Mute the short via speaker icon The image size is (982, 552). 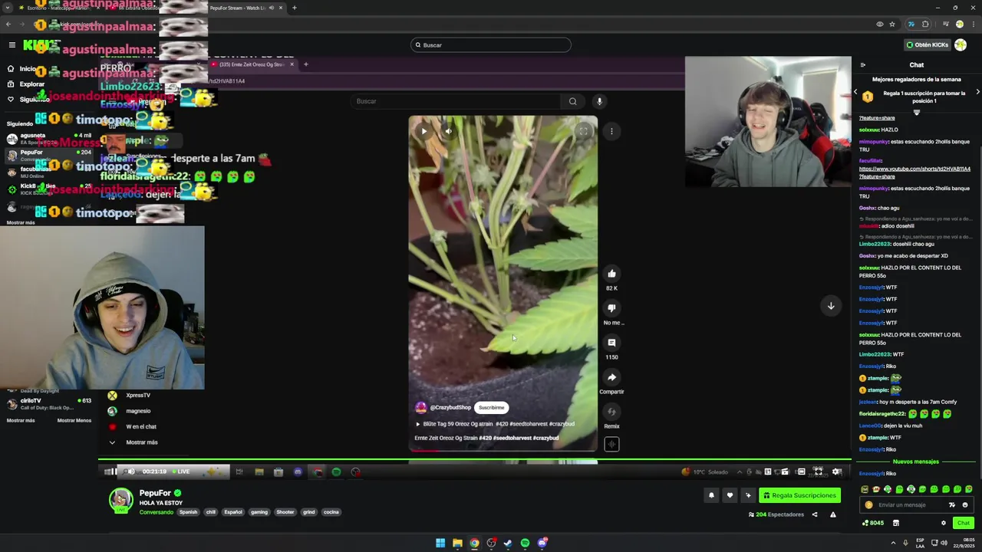click(x=448, y=131)
